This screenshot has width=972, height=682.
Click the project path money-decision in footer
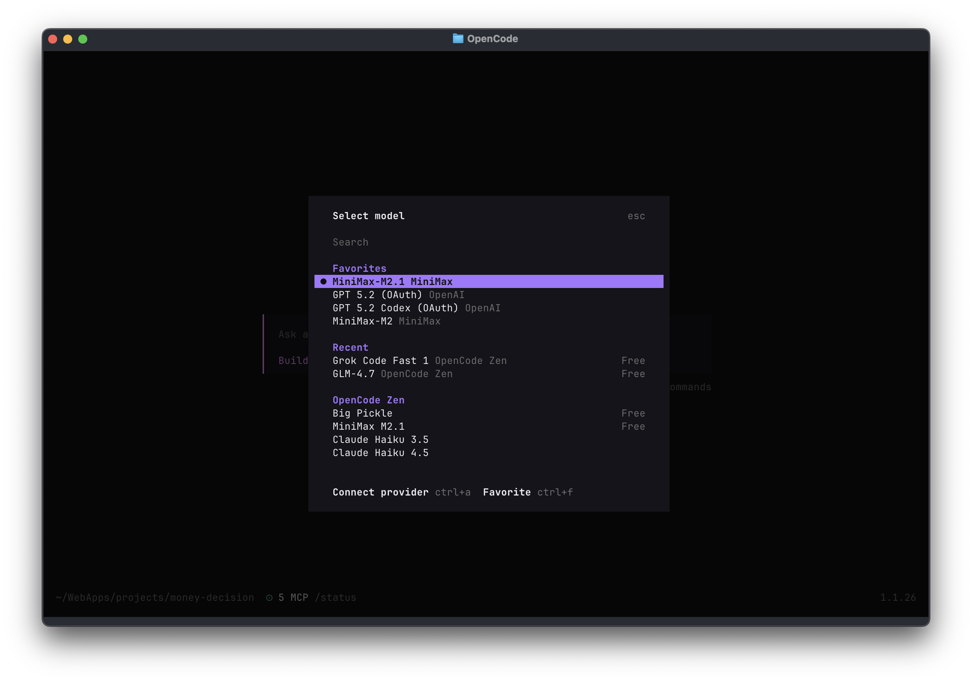tap(155, 597)
